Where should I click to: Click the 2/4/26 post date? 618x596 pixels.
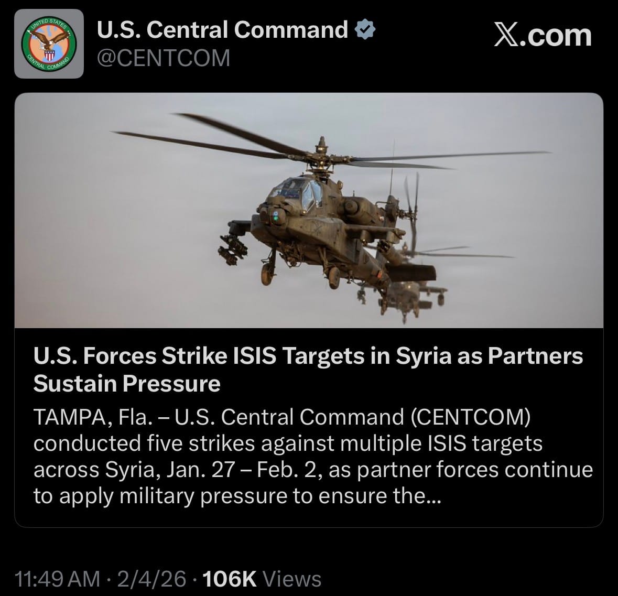coord(151,579)
